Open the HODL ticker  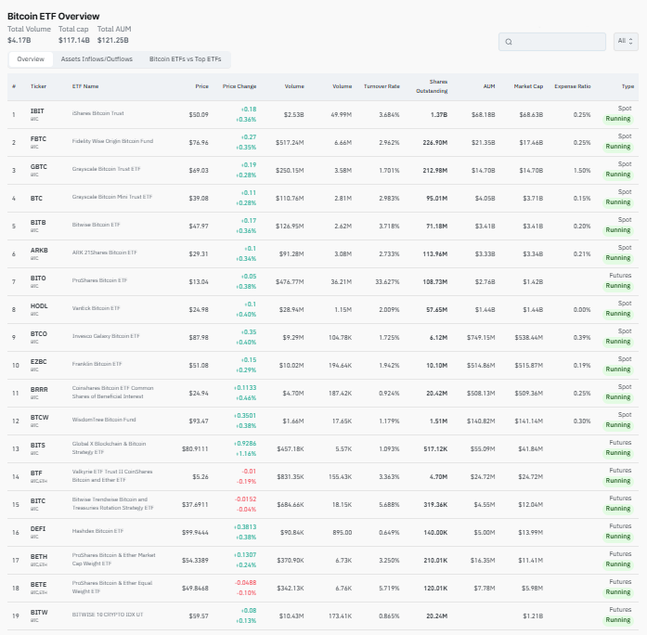39,305
